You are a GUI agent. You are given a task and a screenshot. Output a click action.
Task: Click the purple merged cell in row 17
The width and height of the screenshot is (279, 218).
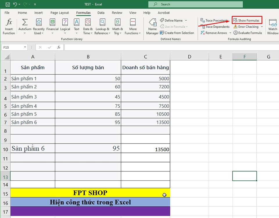[x=90, y=211]
